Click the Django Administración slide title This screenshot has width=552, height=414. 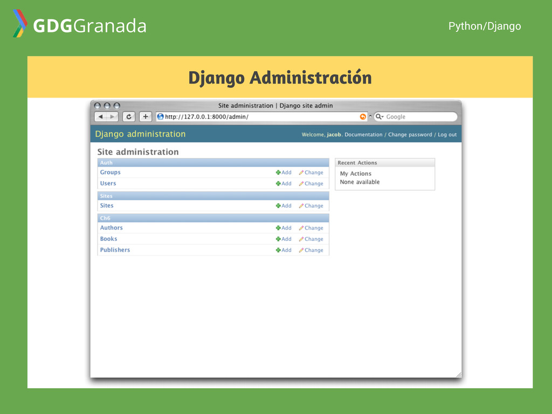coord(280,78)
